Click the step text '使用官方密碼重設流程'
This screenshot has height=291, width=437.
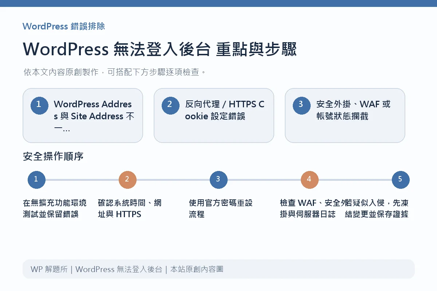coord(221,208)
